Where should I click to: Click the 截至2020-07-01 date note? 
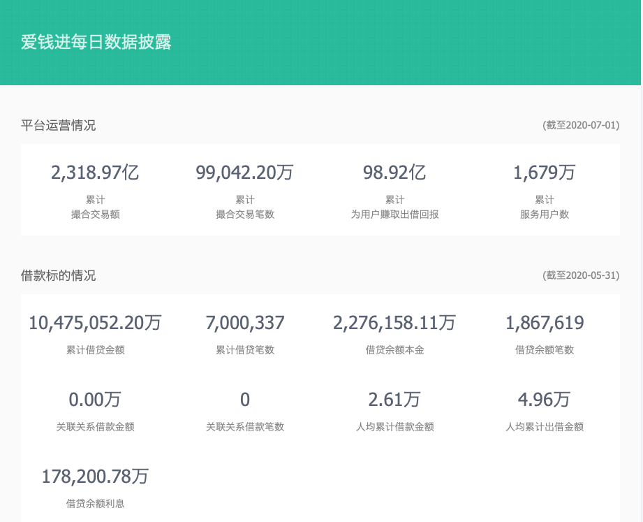click(x=581, y=126)
